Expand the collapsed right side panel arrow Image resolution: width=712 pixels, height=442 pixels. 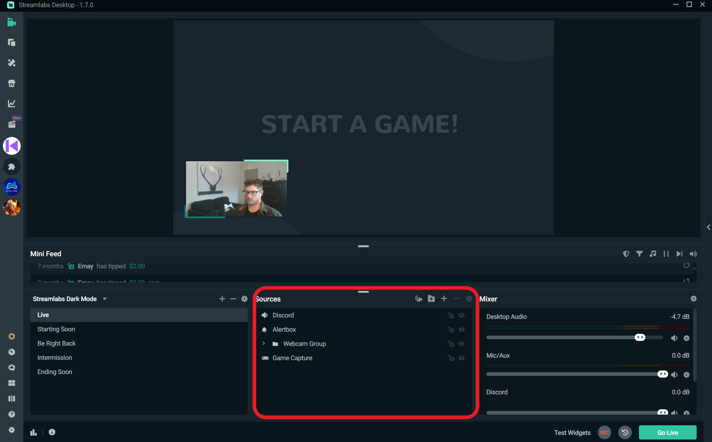point(708,227)
